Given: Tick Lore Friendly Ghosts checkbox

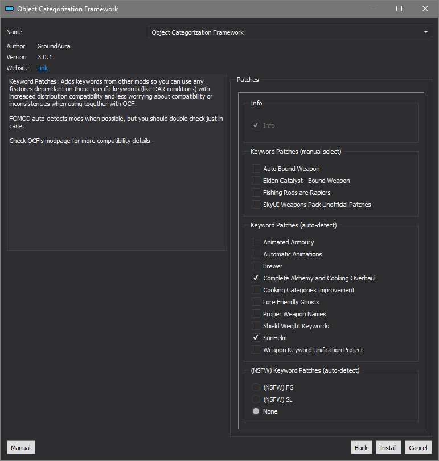Looking at the screenshot, I should pos(256,302).
